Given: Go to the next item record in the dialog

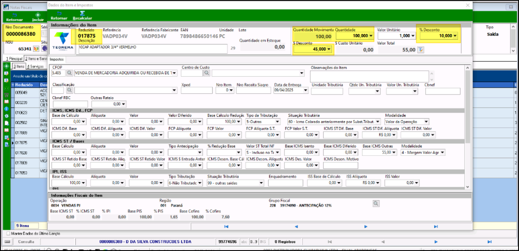Looking at the screenshot, I should [366, 226].
